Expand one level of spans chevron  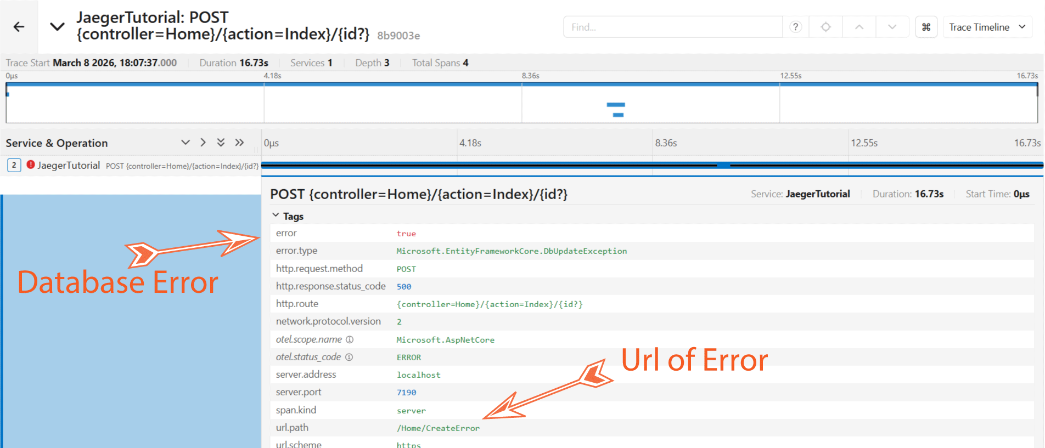click(203, 143)
